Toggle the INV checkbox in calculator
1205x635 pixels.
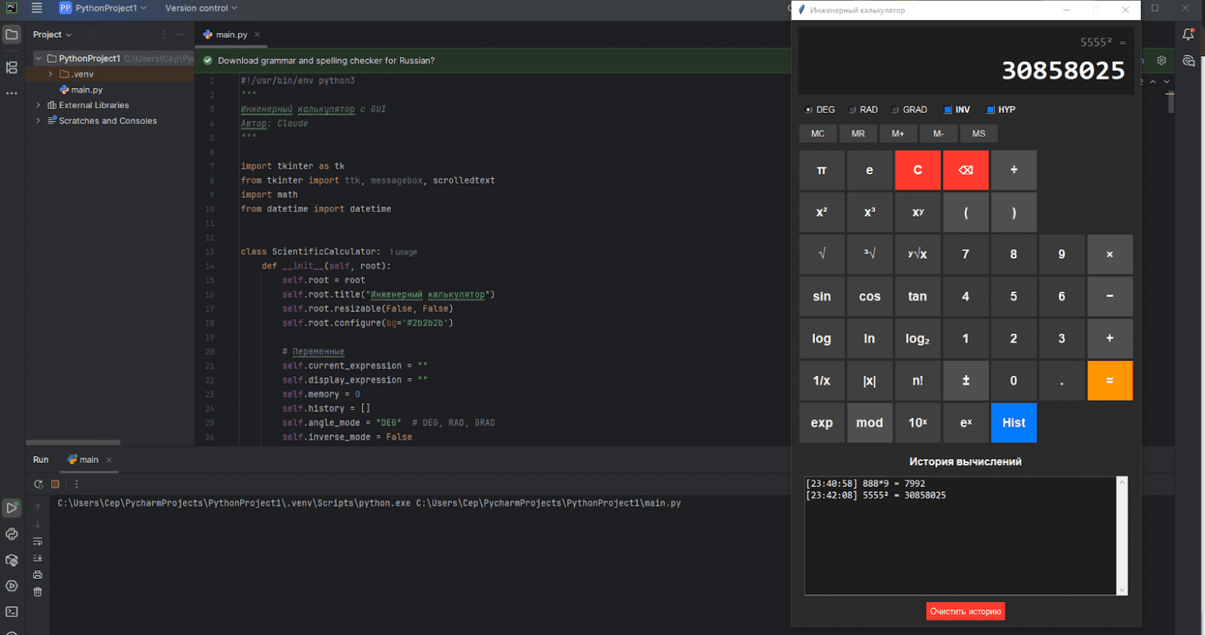[x=949, y=110]
